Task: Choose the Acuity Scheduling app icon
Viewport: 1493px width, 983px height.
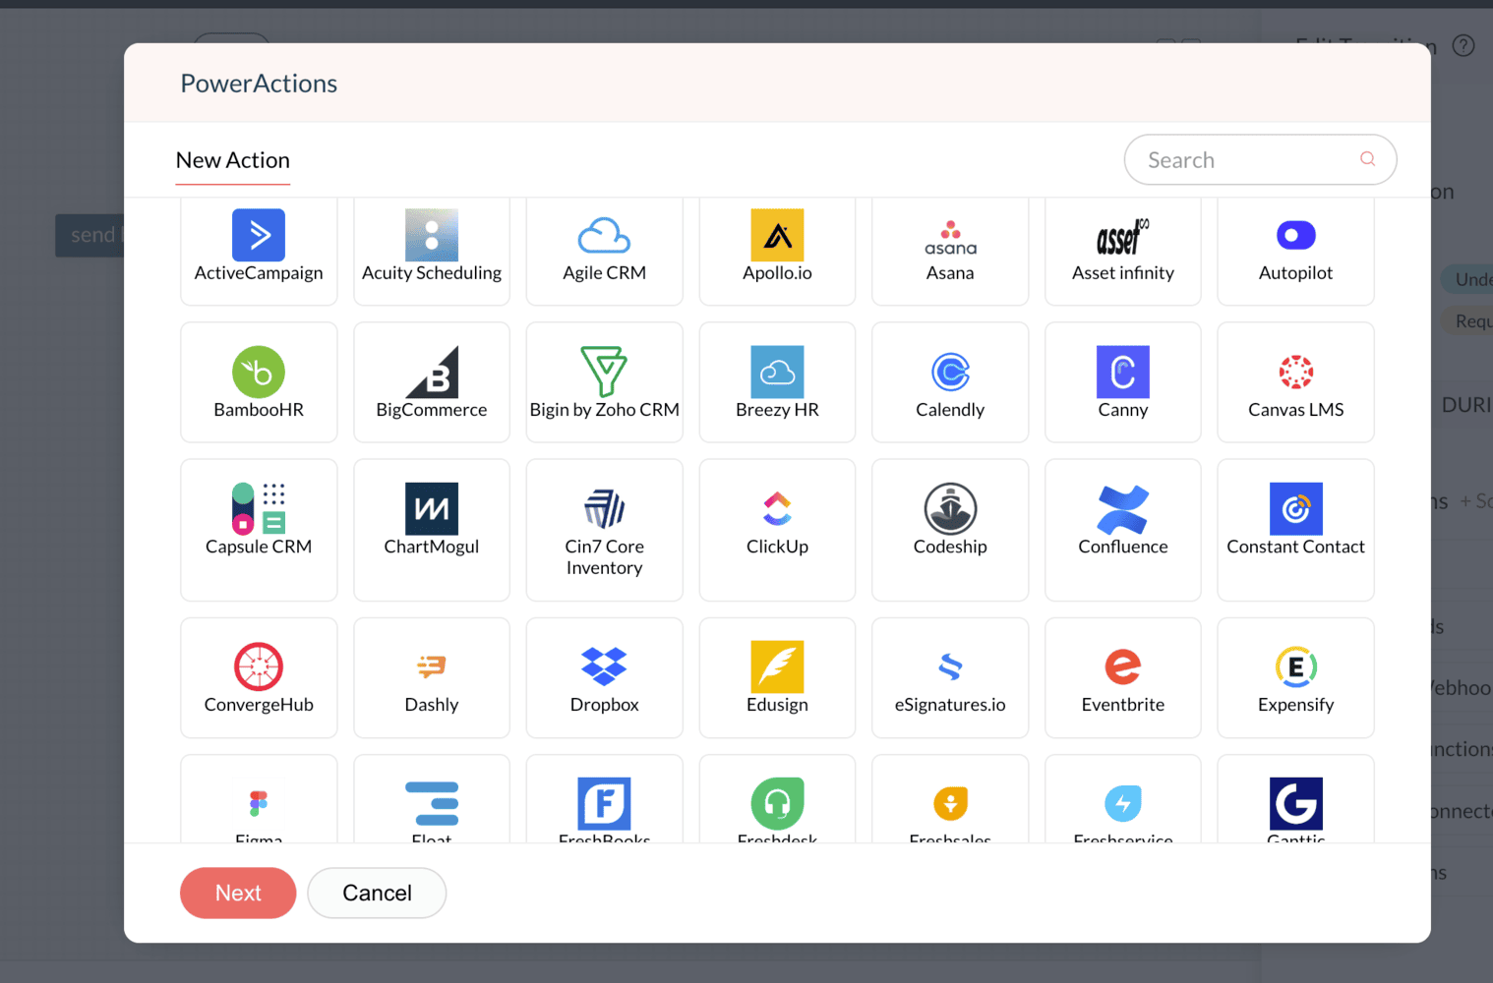Action: (432, 235)
